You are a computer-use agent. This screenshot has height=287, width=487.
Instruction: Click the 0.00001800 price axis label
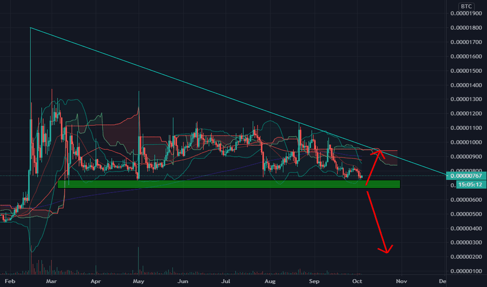466,28
